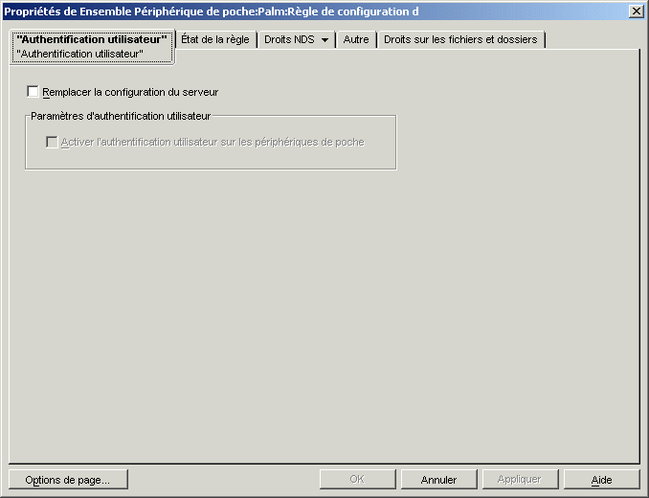Close the properties dialog window
Viewport: 649px width, 498px height.
tap(636, 11)
